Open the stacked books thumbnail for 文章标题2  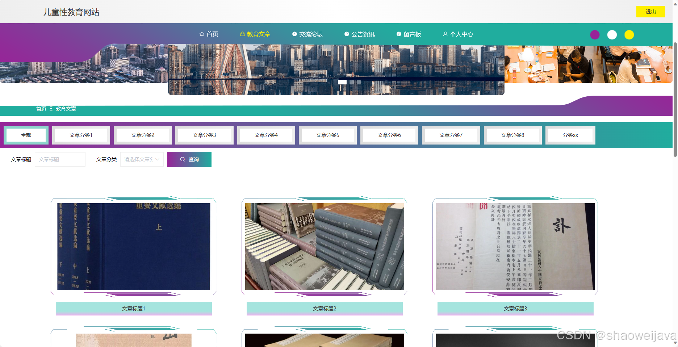[x=325, y=247]
